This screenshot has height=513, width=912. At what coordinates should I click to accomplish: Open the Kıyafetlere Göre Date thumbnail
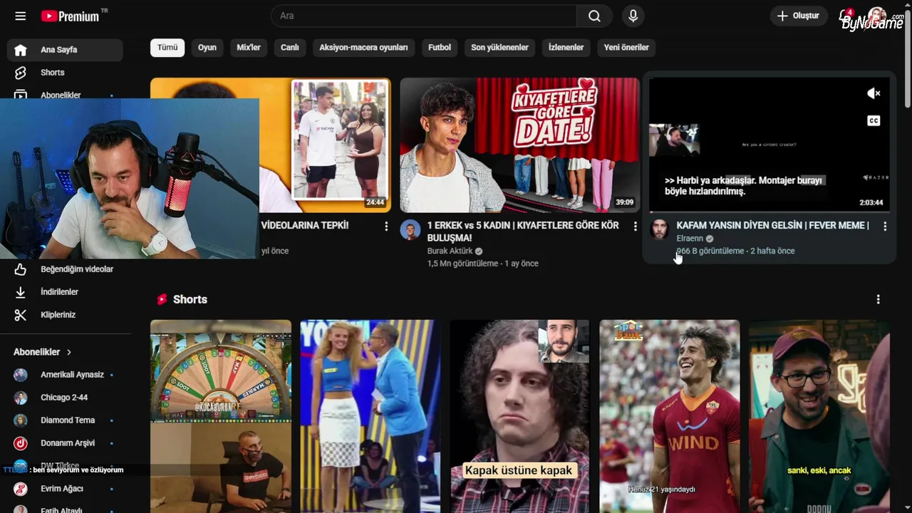click(x=519, y=145)
